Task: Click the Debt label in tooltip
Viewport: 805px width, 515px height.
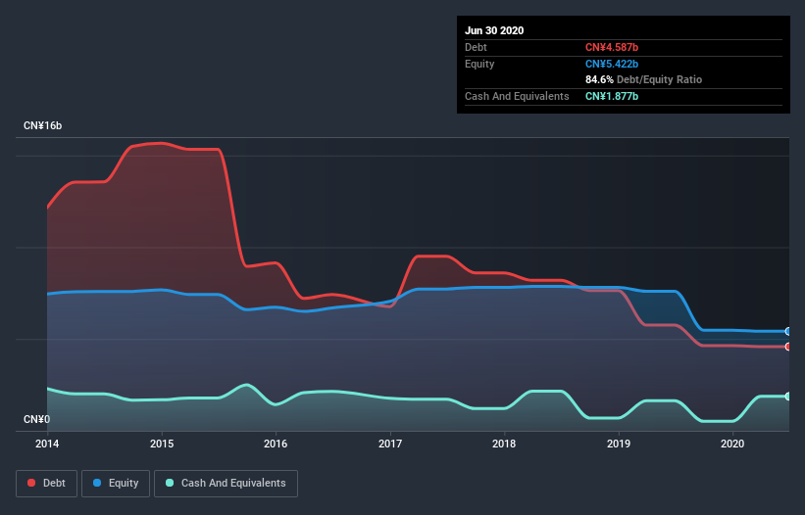Action: coord(476,48)
